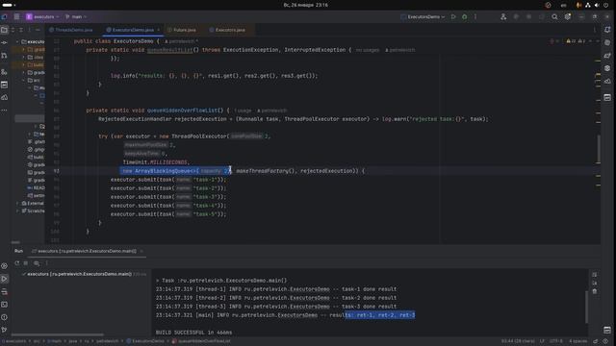Stop the running process in Run panel
The image size is (616, 346).
coord(26,263)
